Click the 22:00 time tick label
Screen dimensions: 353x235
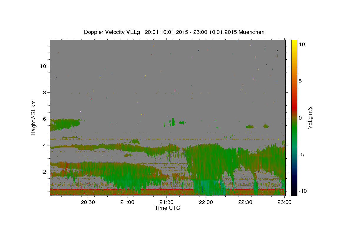click(x=206, y=202)
